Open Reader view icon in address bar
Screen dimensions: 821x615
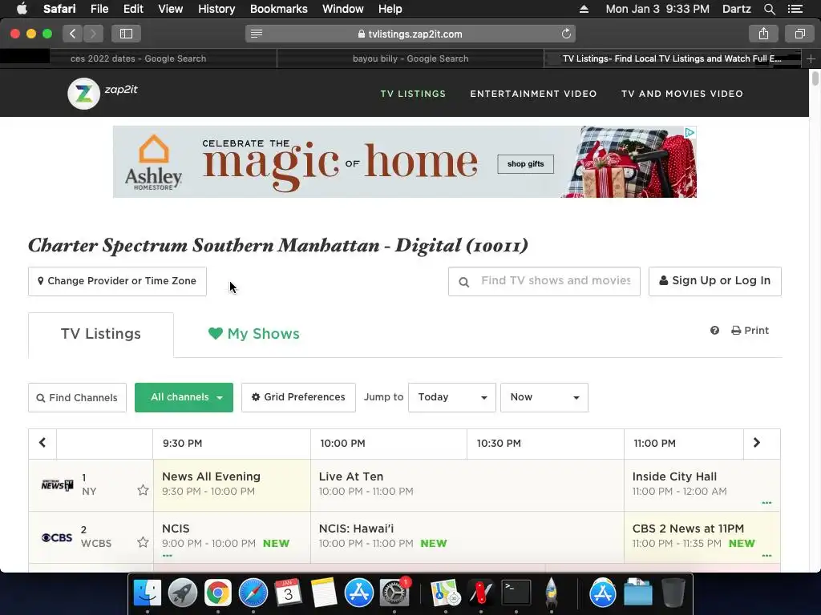click(x=256, y=34)
